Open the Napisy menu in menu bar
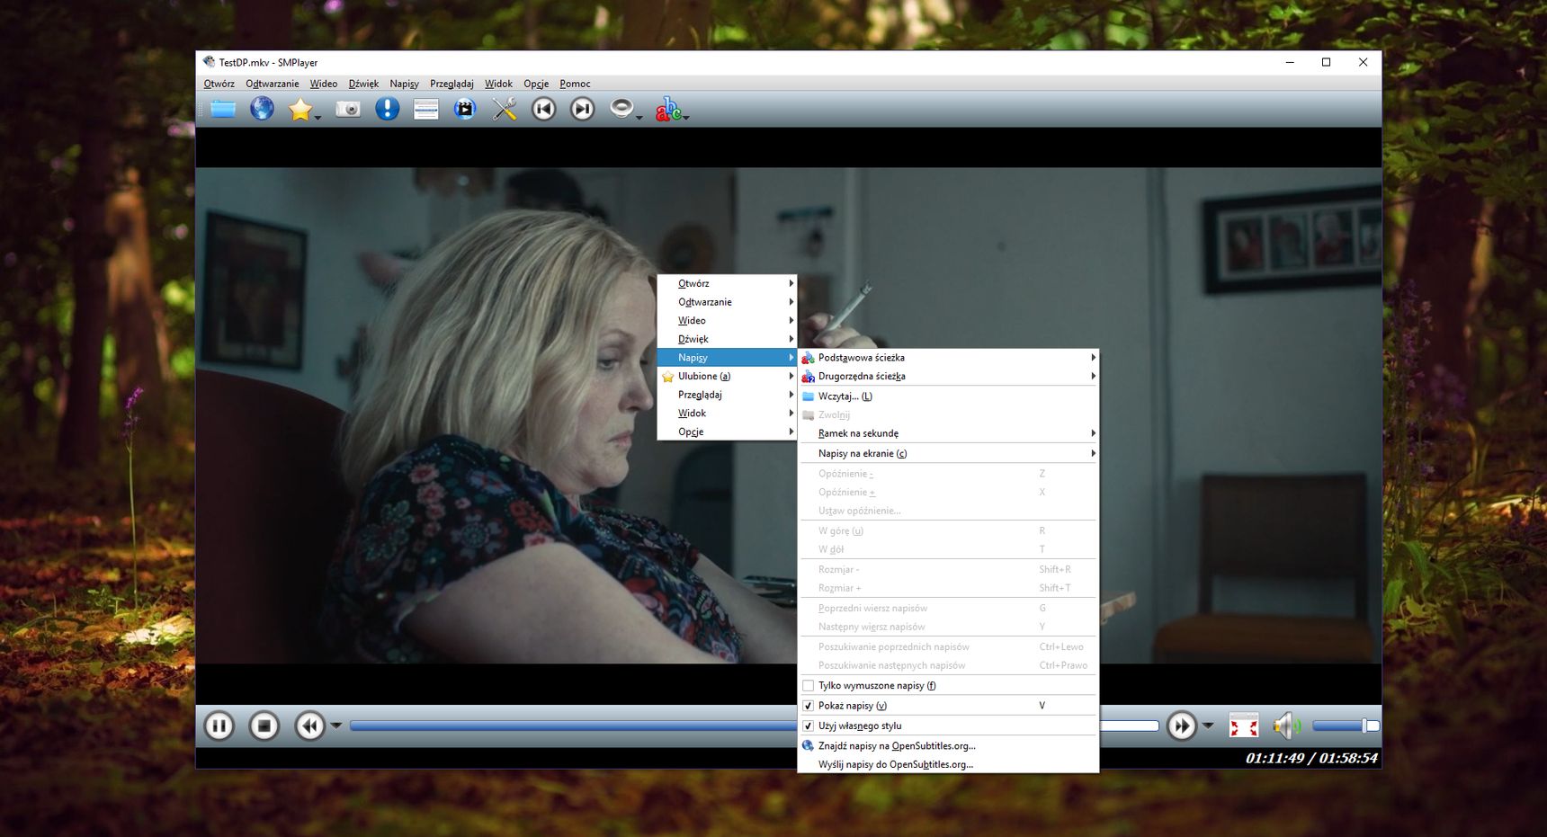The image size is (1547, 837). point(404,84)
